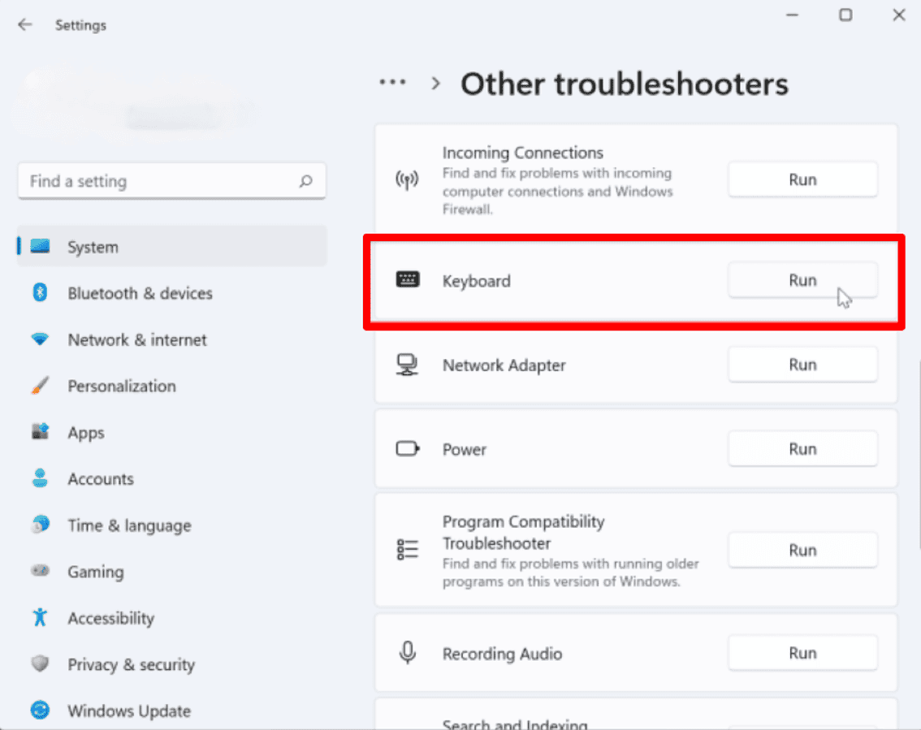Click the Accessibility figure icon
The height and width of the screenshot is (730, 921).
tap(40, 617)
